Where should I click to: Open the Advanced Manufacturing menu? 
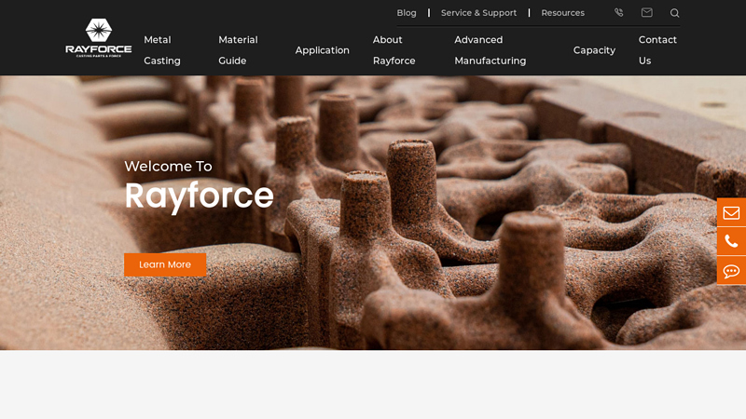[x=490, y=50]
